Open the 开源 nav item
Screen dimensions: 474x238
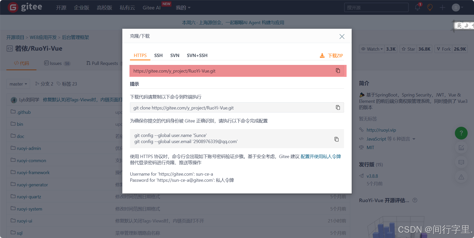[61, 8]
